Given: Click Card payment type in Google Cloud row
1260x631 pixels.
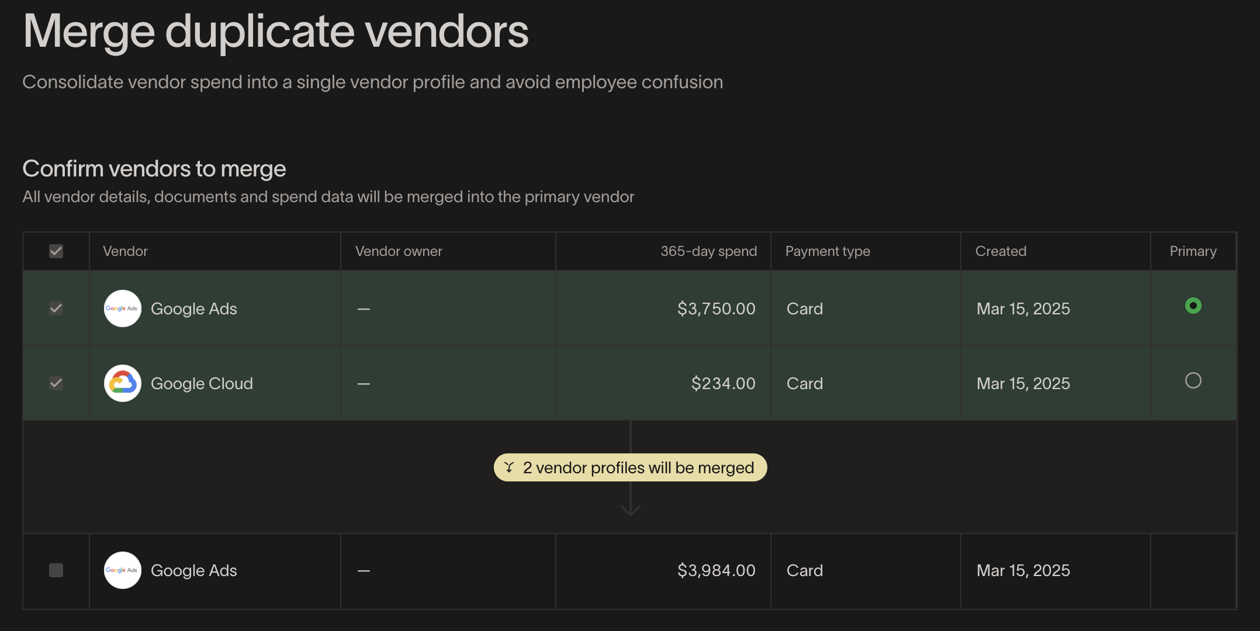Looking at the screenshot, I should coord(805,383).
